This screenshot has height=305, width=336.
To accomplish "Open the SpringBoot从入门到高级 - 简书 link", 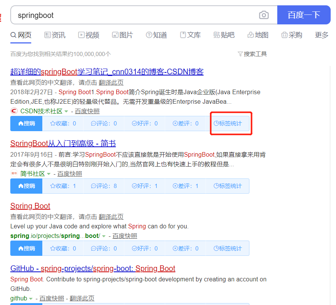I will [63, 143].
